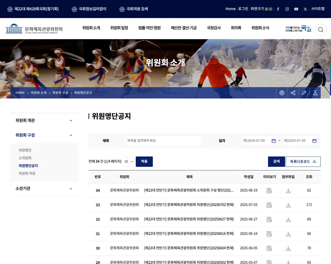Expand the 소관기관 sidebar section
The image size is (331, 264).
coord(44,188)
